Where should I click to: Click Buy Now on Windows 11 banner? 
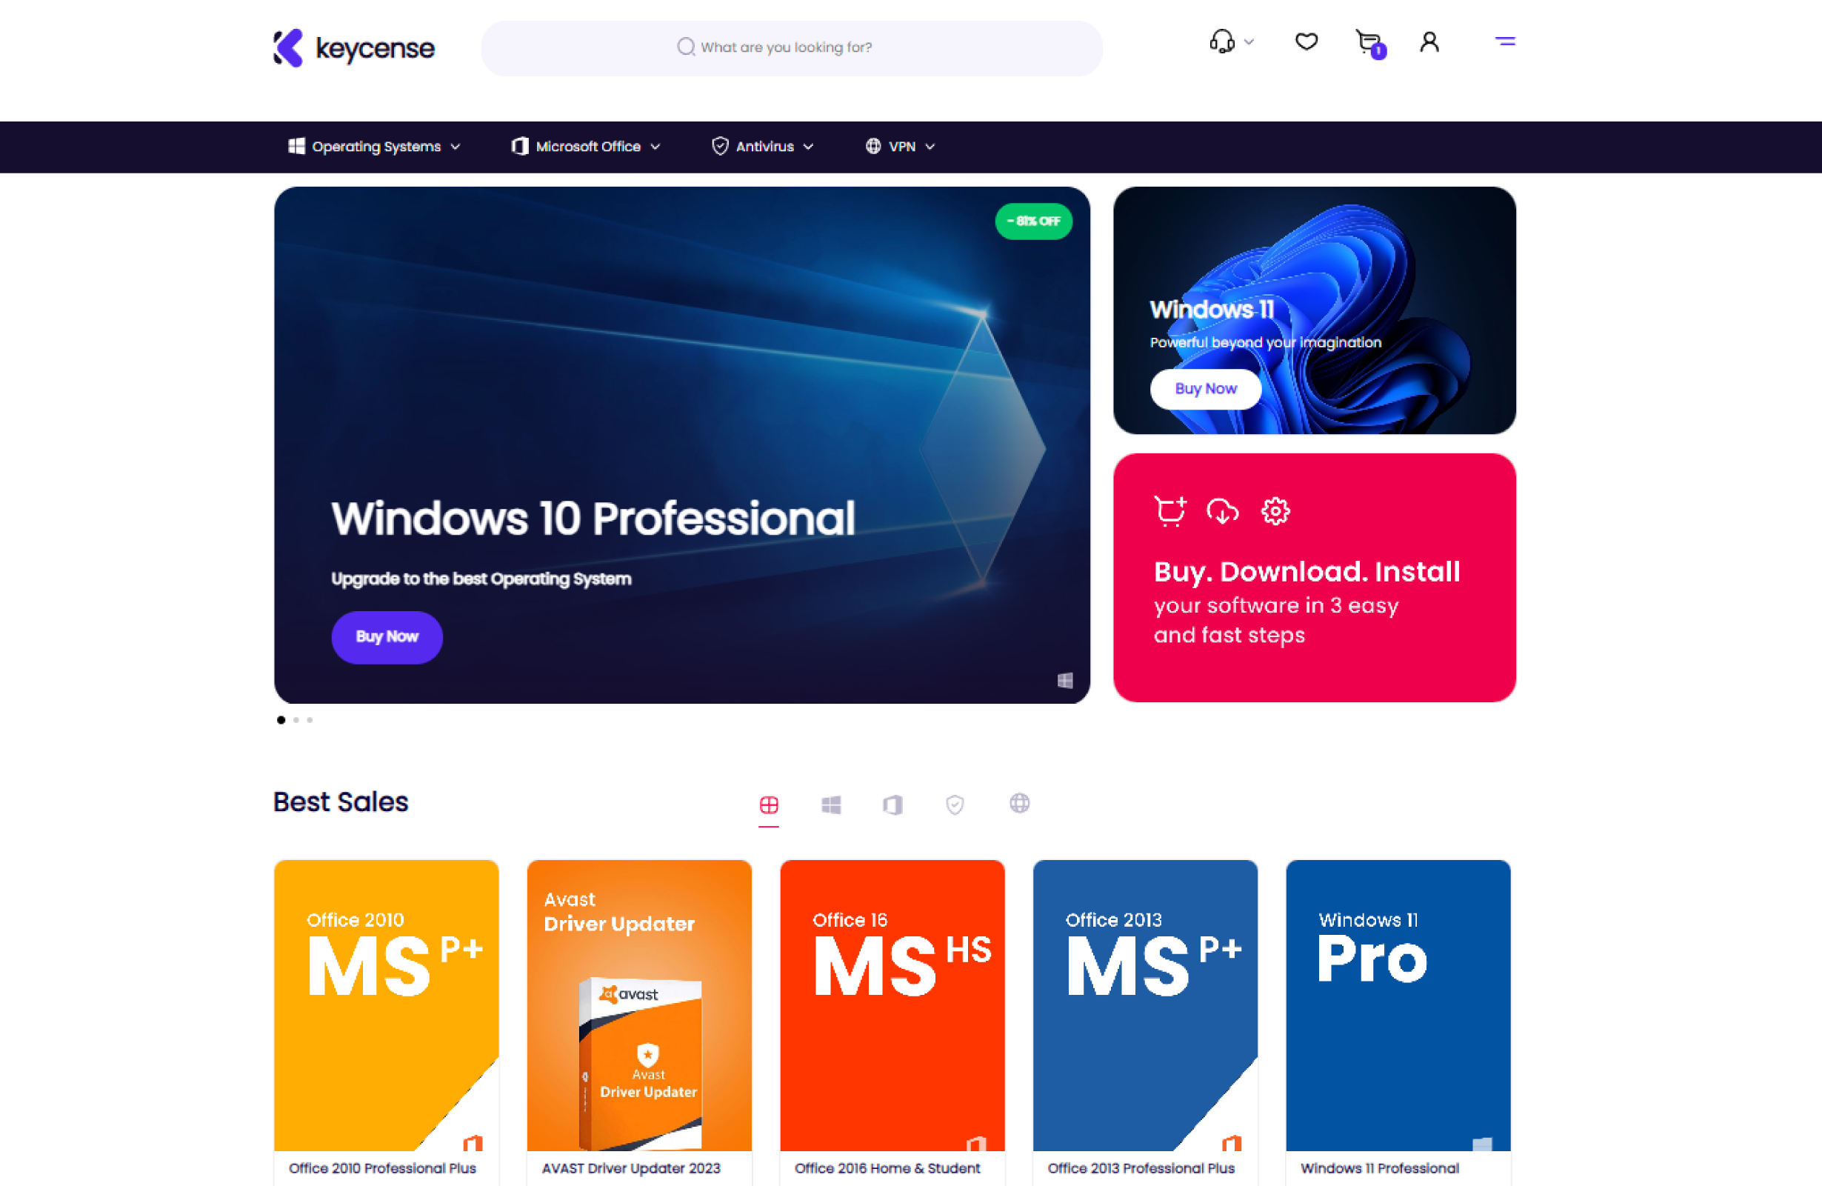pyautogui.click(x=1206, y=389)
